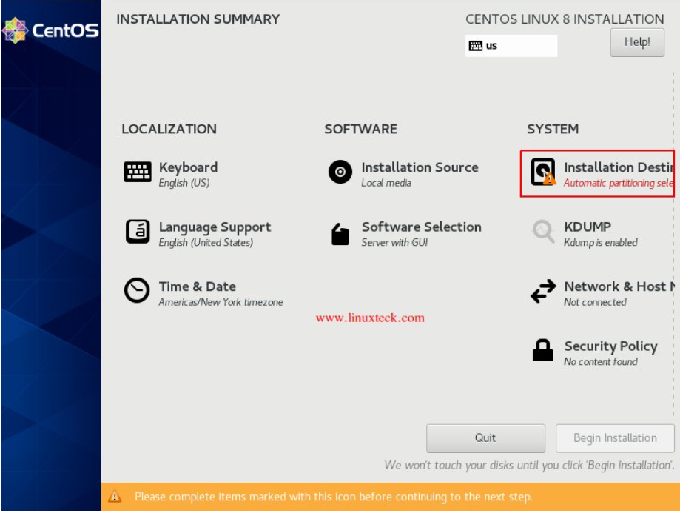The height and width of the screenshot is (513, 680).
Task: Click the warning triangle in the orange bar
Action: point(115,497)
